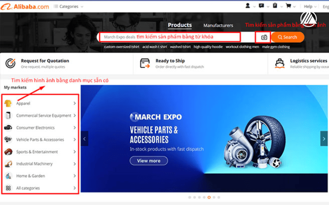329x205 pixels.
Task: Click the Sports & Entertainment icon
Action: [8, 152]
